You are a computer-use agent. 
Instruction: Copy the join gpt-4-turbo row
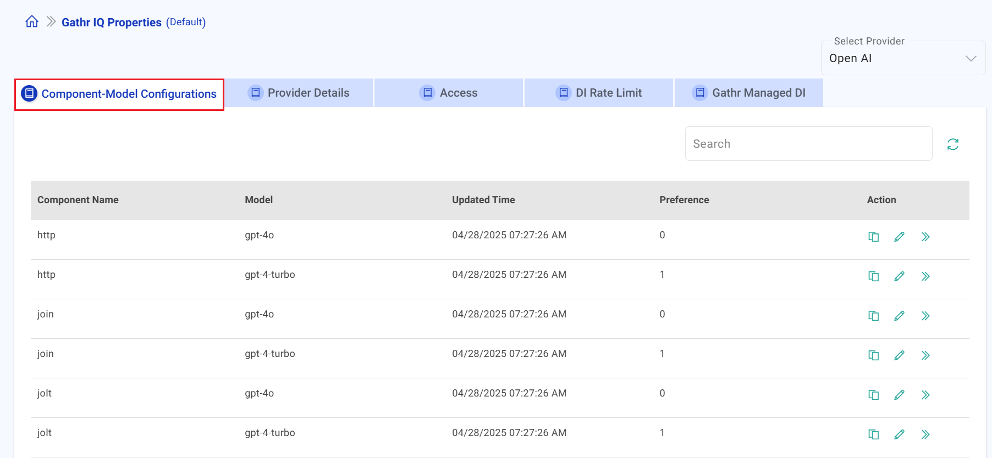point(873,355)
